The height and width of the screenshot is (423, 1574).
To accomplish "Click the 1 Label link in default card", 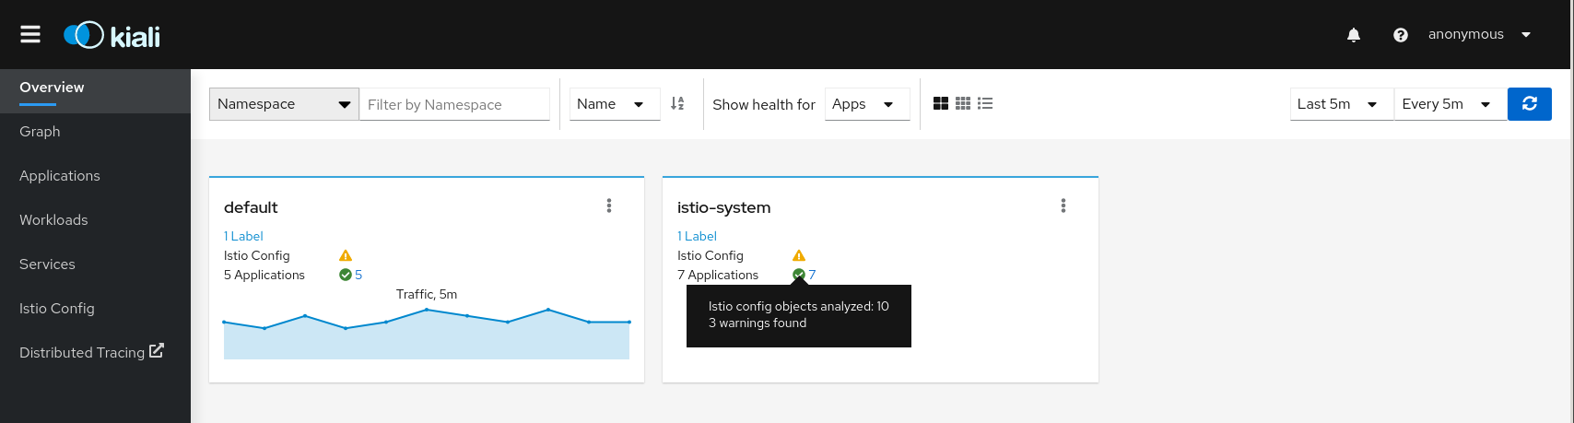I will (x=243, y=236).
